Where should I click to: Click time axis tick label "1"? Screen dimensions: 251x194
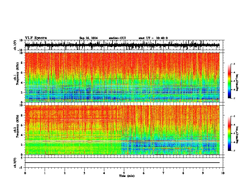[x=45, y=173]
